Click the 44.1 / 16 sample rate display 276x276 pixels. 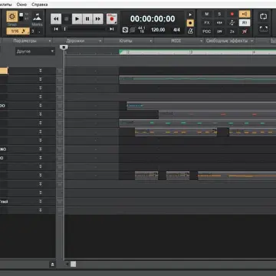coord(142,30)
